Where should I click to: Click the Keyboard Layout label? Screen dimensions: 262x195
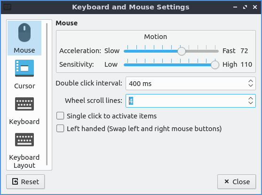point(24,161)
